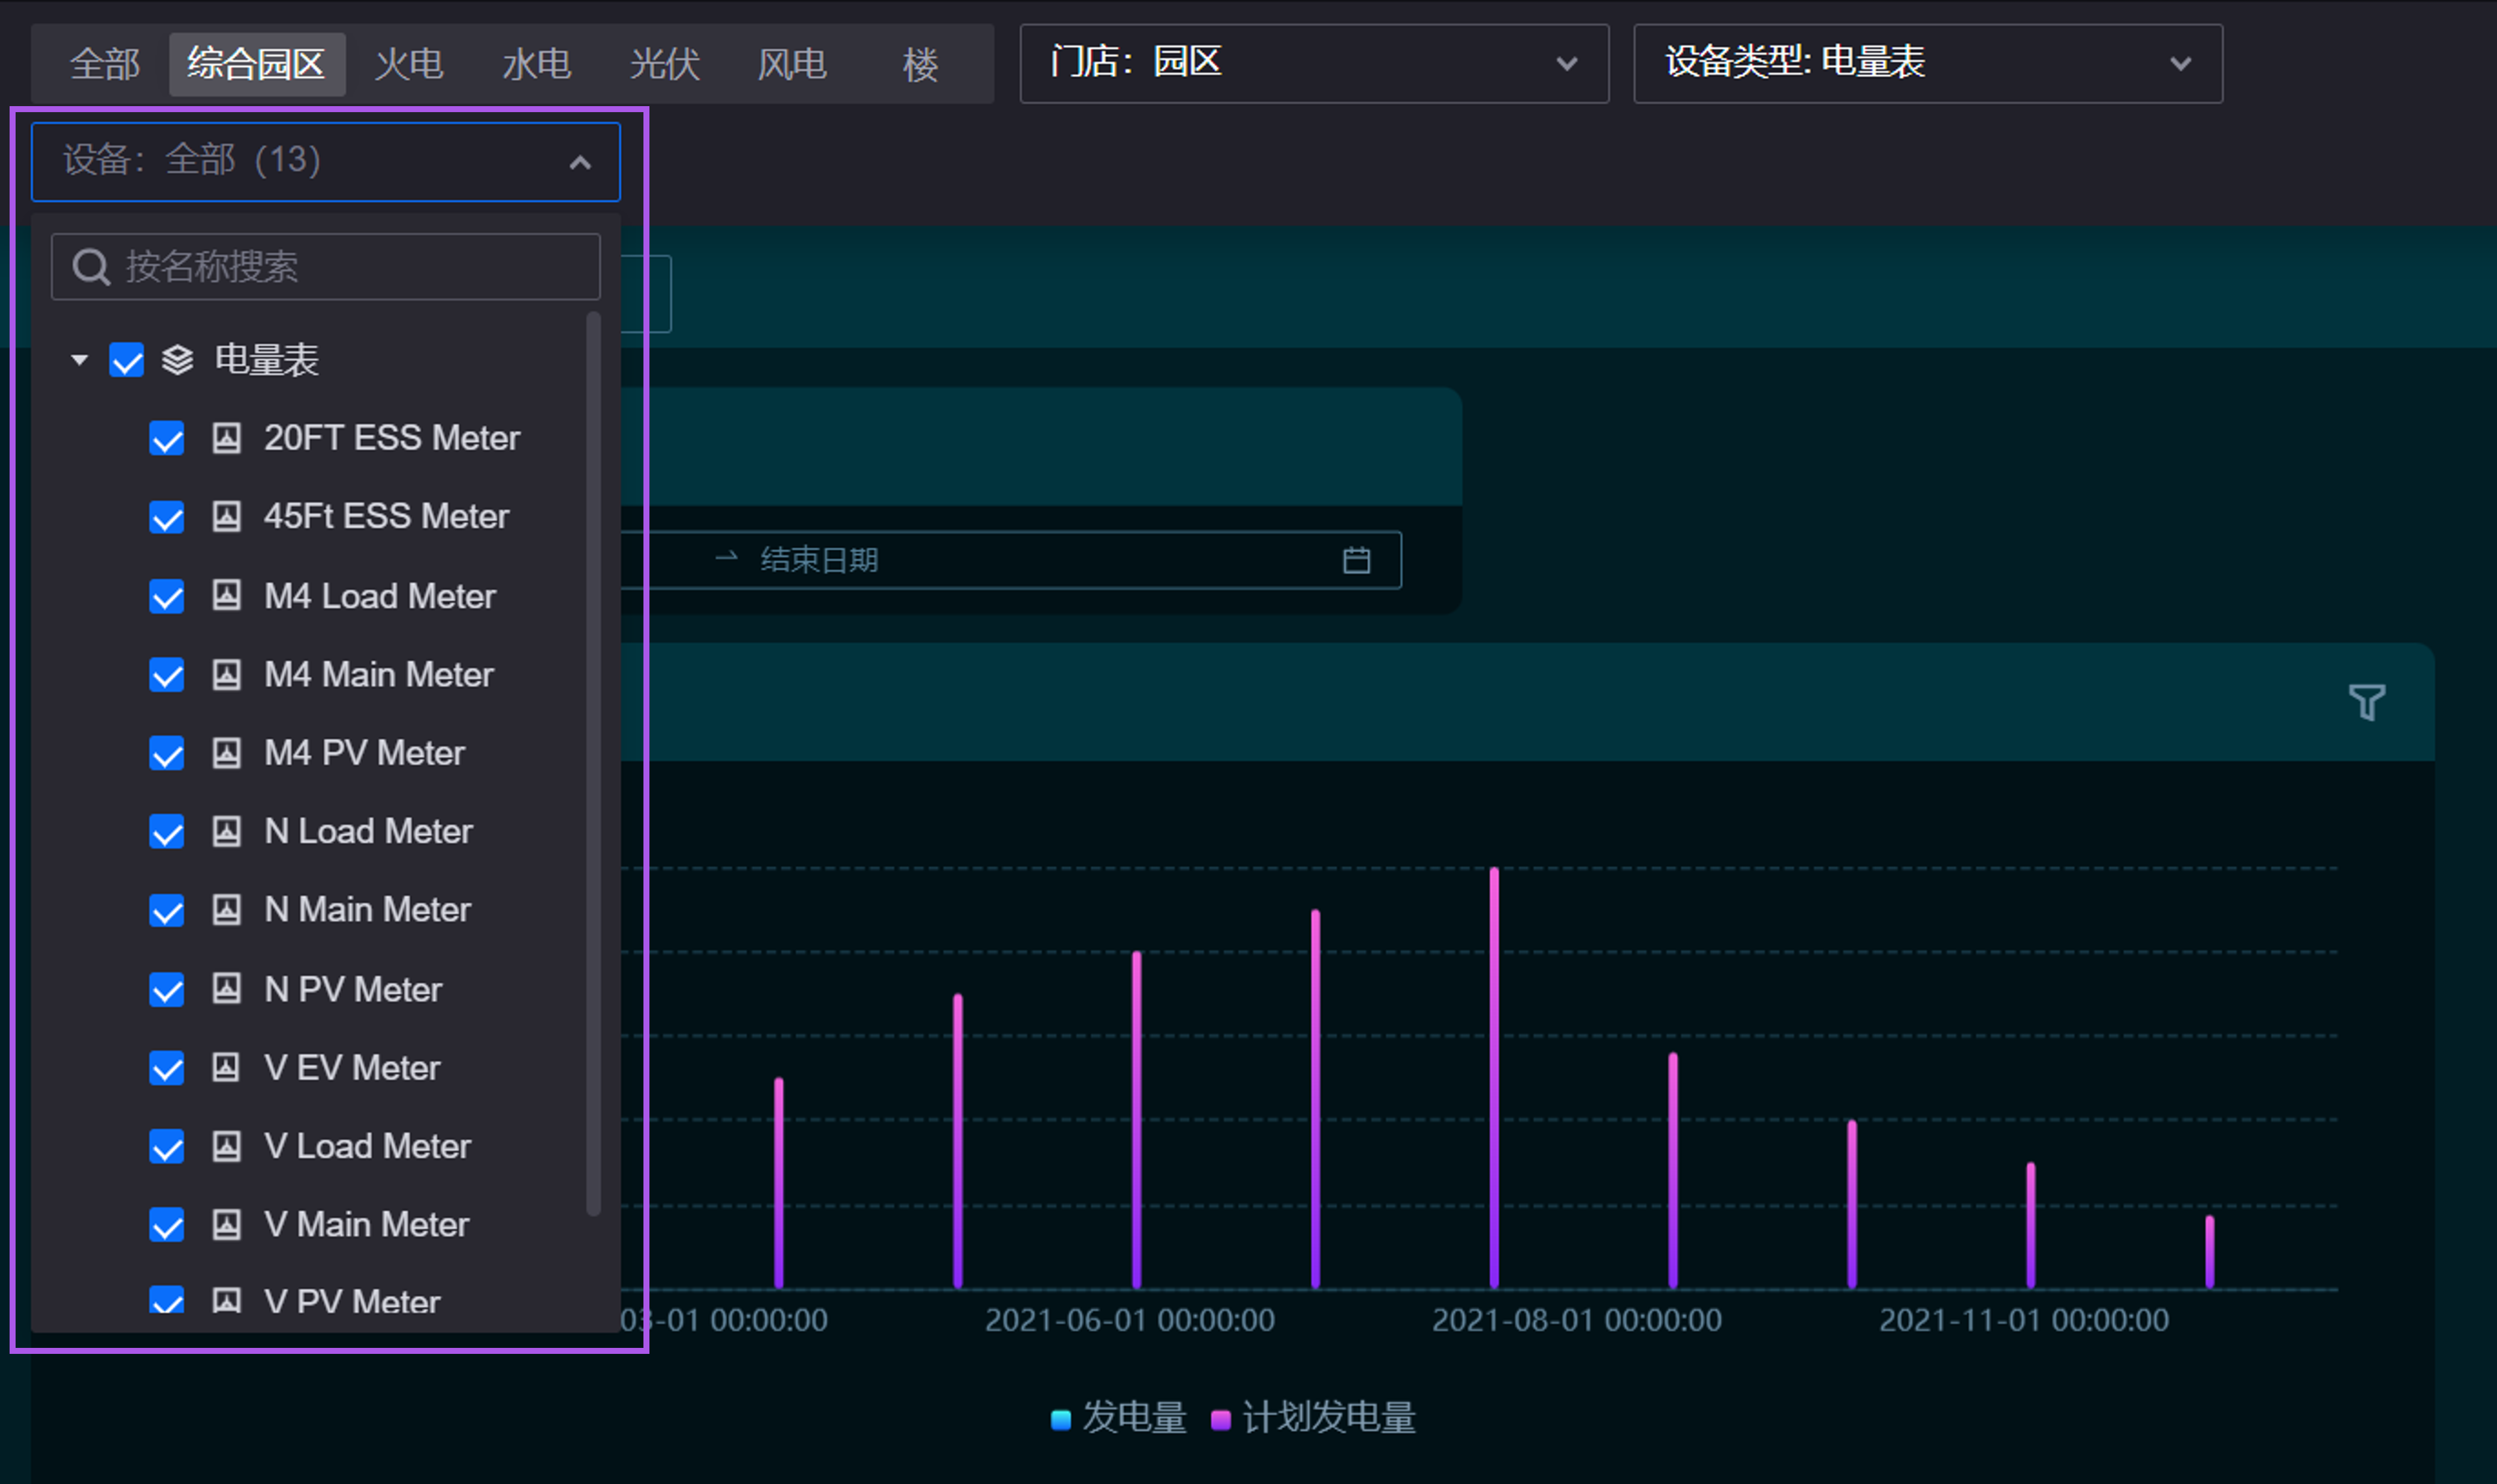Open the 设备类型: 电量表 dropdown
Viewport: 2497px width, 1484px height.
coord(1927,63)
